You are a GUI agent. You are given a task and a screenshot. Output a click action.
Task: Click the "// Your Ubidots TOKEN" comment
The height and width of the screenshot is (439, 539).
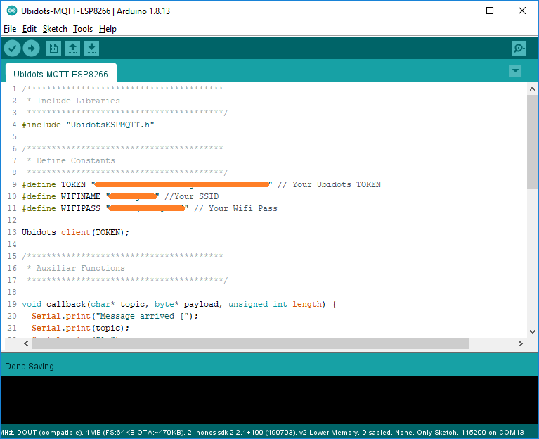click(330, 184)
